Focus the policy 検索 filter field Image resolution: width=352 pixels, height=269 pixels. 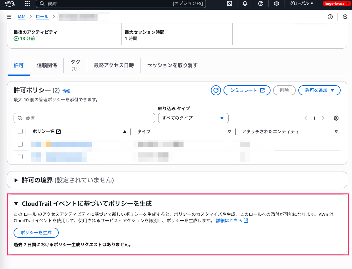pyautogui.click(x=84, y=118)
